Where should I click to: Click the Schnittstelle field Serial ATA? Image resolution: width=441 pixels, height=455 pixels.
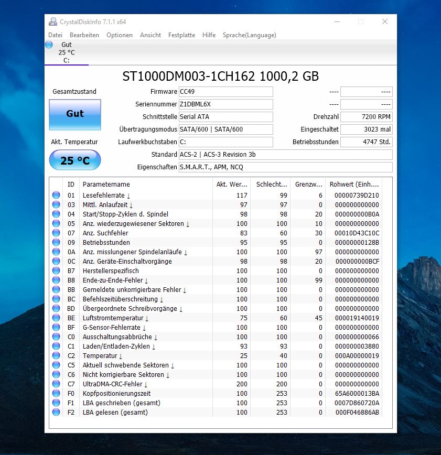pyautogui.click(x=226, y=117)
